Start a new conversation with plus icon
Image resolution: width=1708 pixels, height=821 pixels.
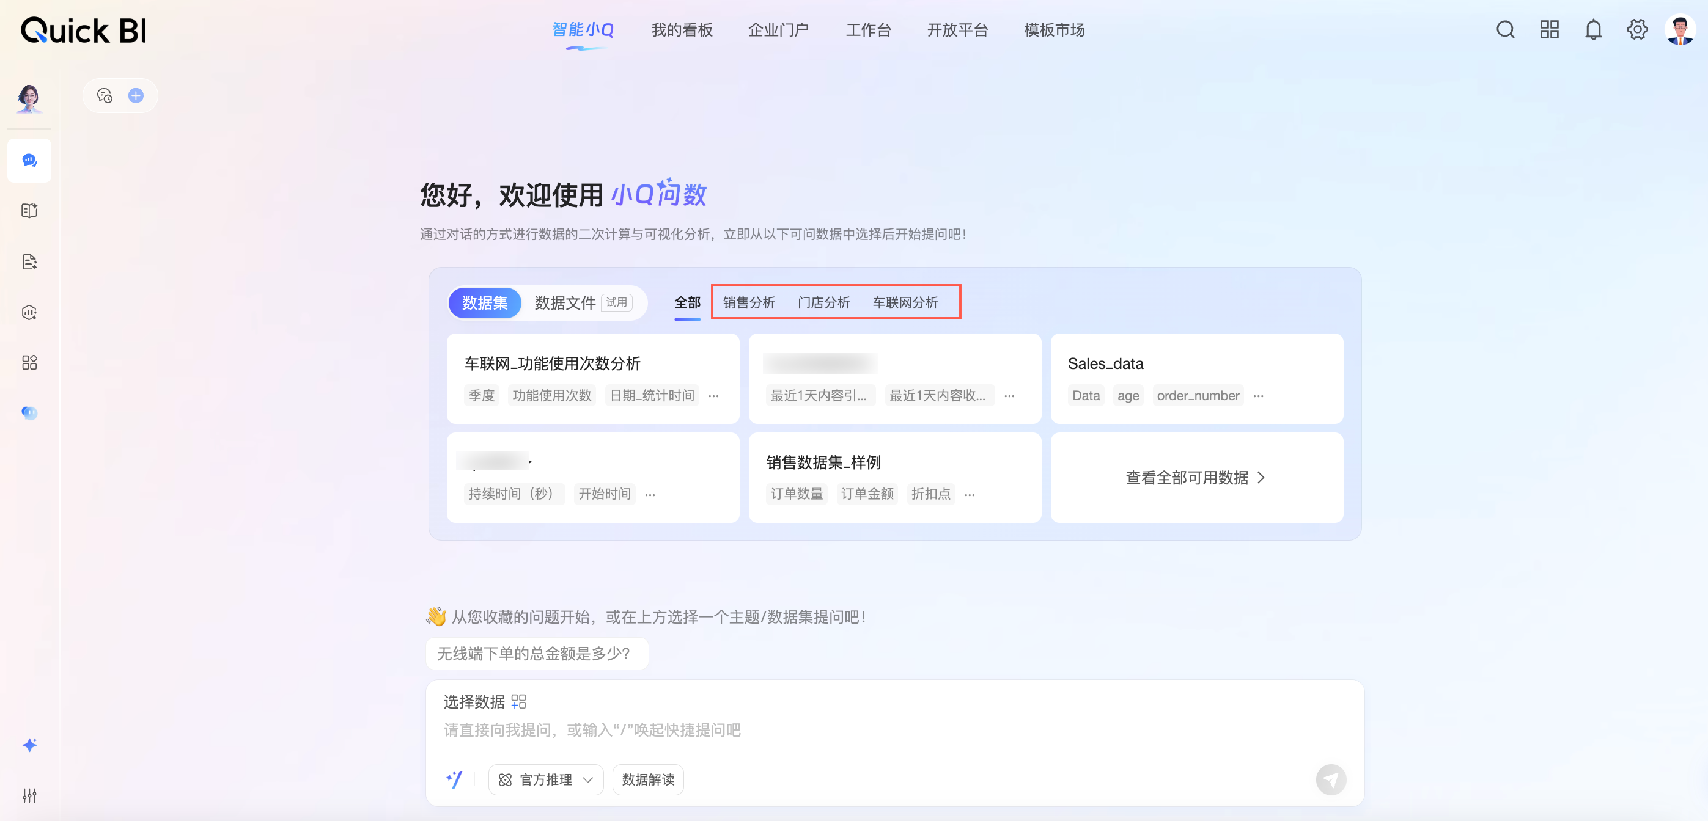pos(136,95)
